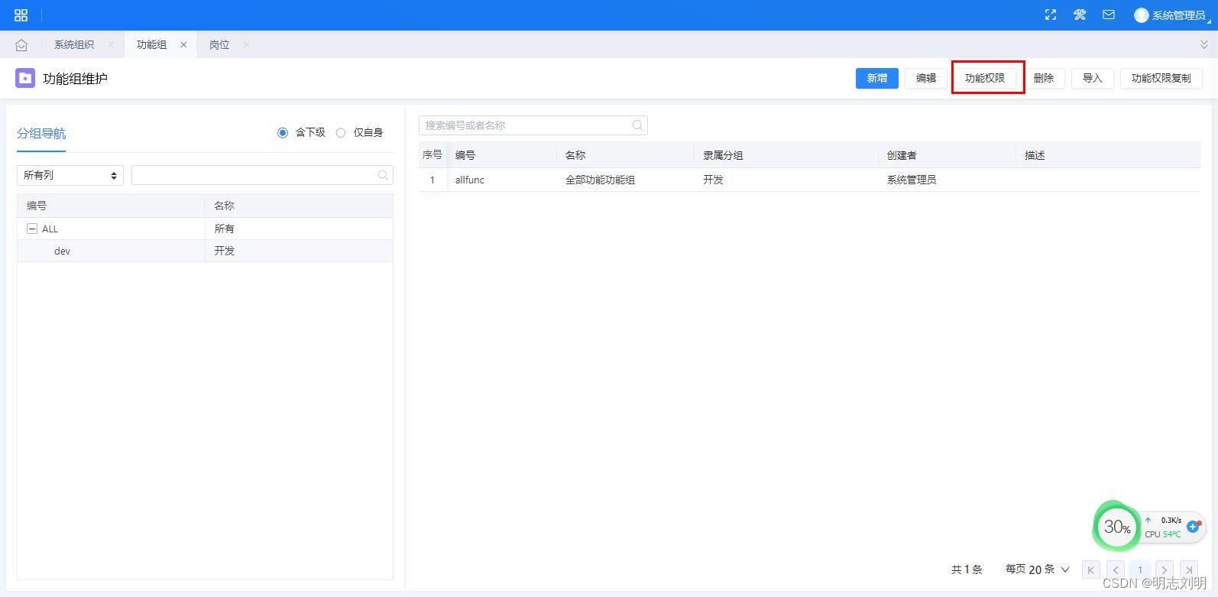Click the 删除 button
Image resolution: width=1218 pixels, height=597 pixels.
(x=1044, y=78)
